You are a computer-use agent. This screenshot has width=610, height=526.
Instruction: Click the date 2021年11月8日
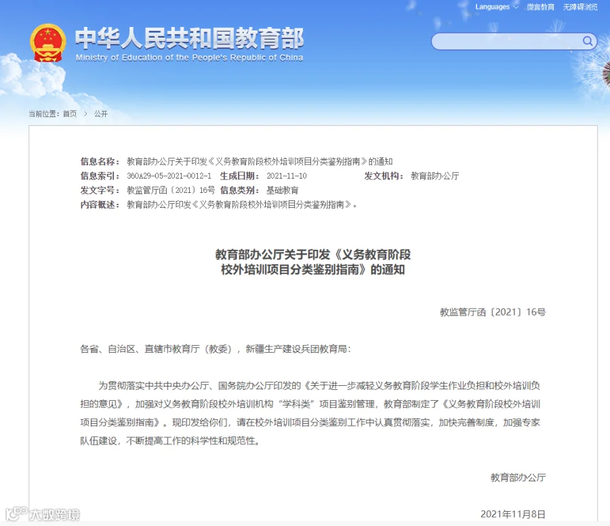pyautogui.click(x=513, y=514)
